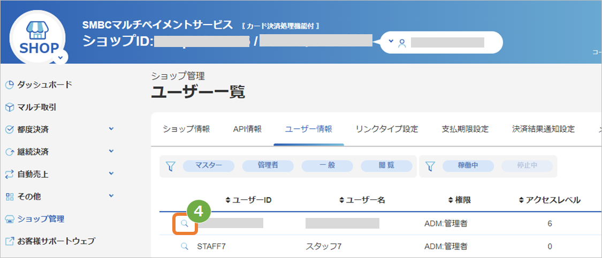
Task: Toggle the マスター filter chip
Action: coord(209,166)
